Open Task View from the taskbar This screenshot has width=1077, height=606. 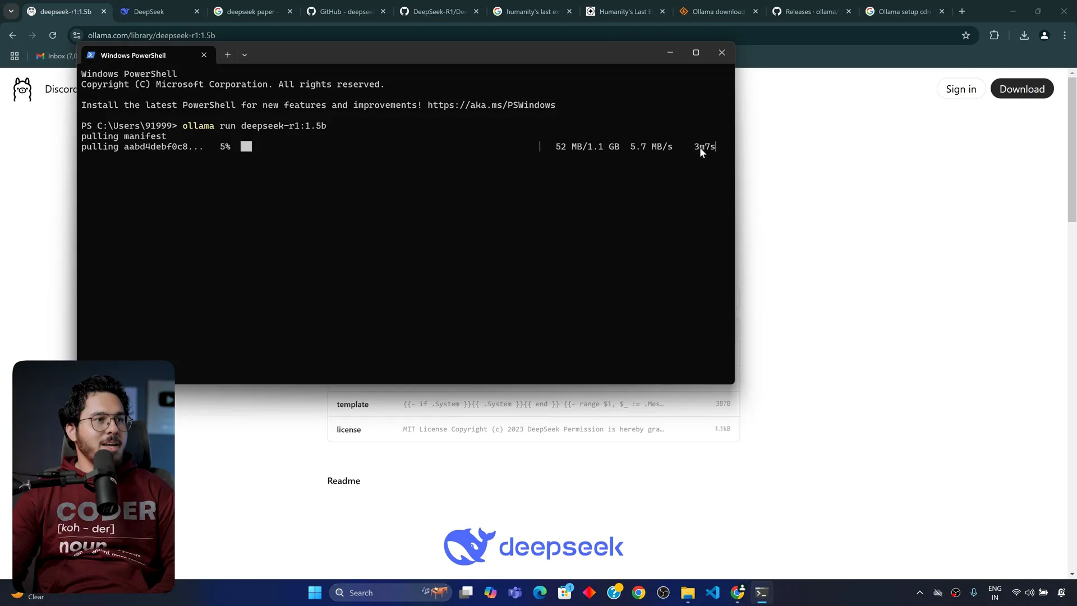[x=466, y=593]
